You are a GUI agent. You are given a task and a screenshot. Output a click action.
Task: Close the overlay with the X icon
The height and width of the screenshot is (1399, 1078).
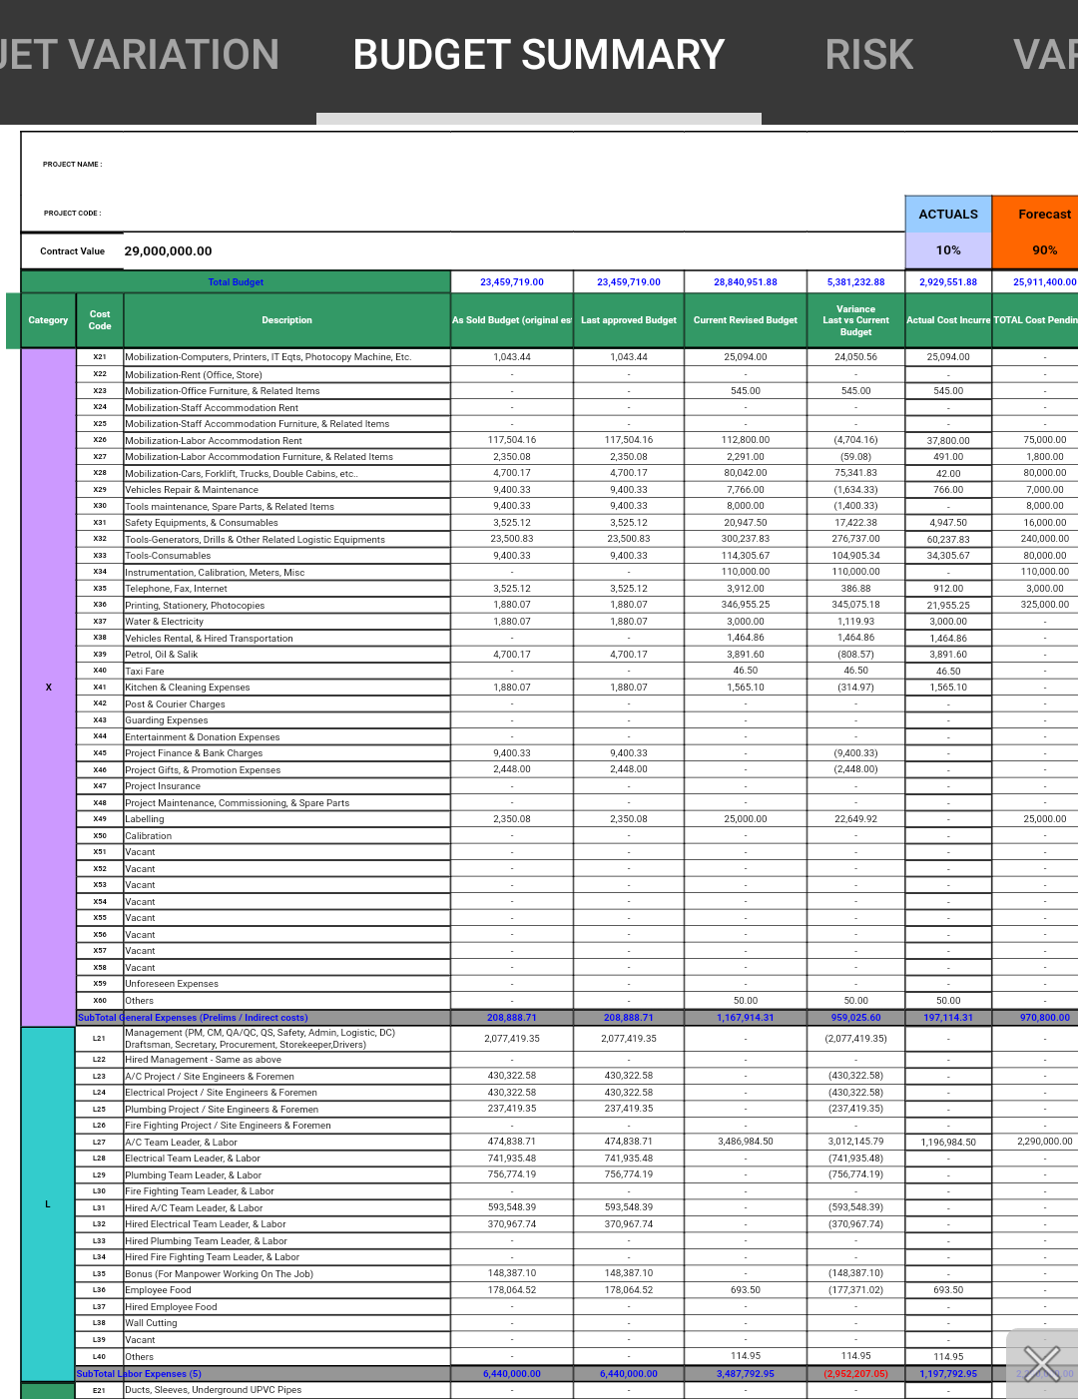[x=1042, y=1363]
